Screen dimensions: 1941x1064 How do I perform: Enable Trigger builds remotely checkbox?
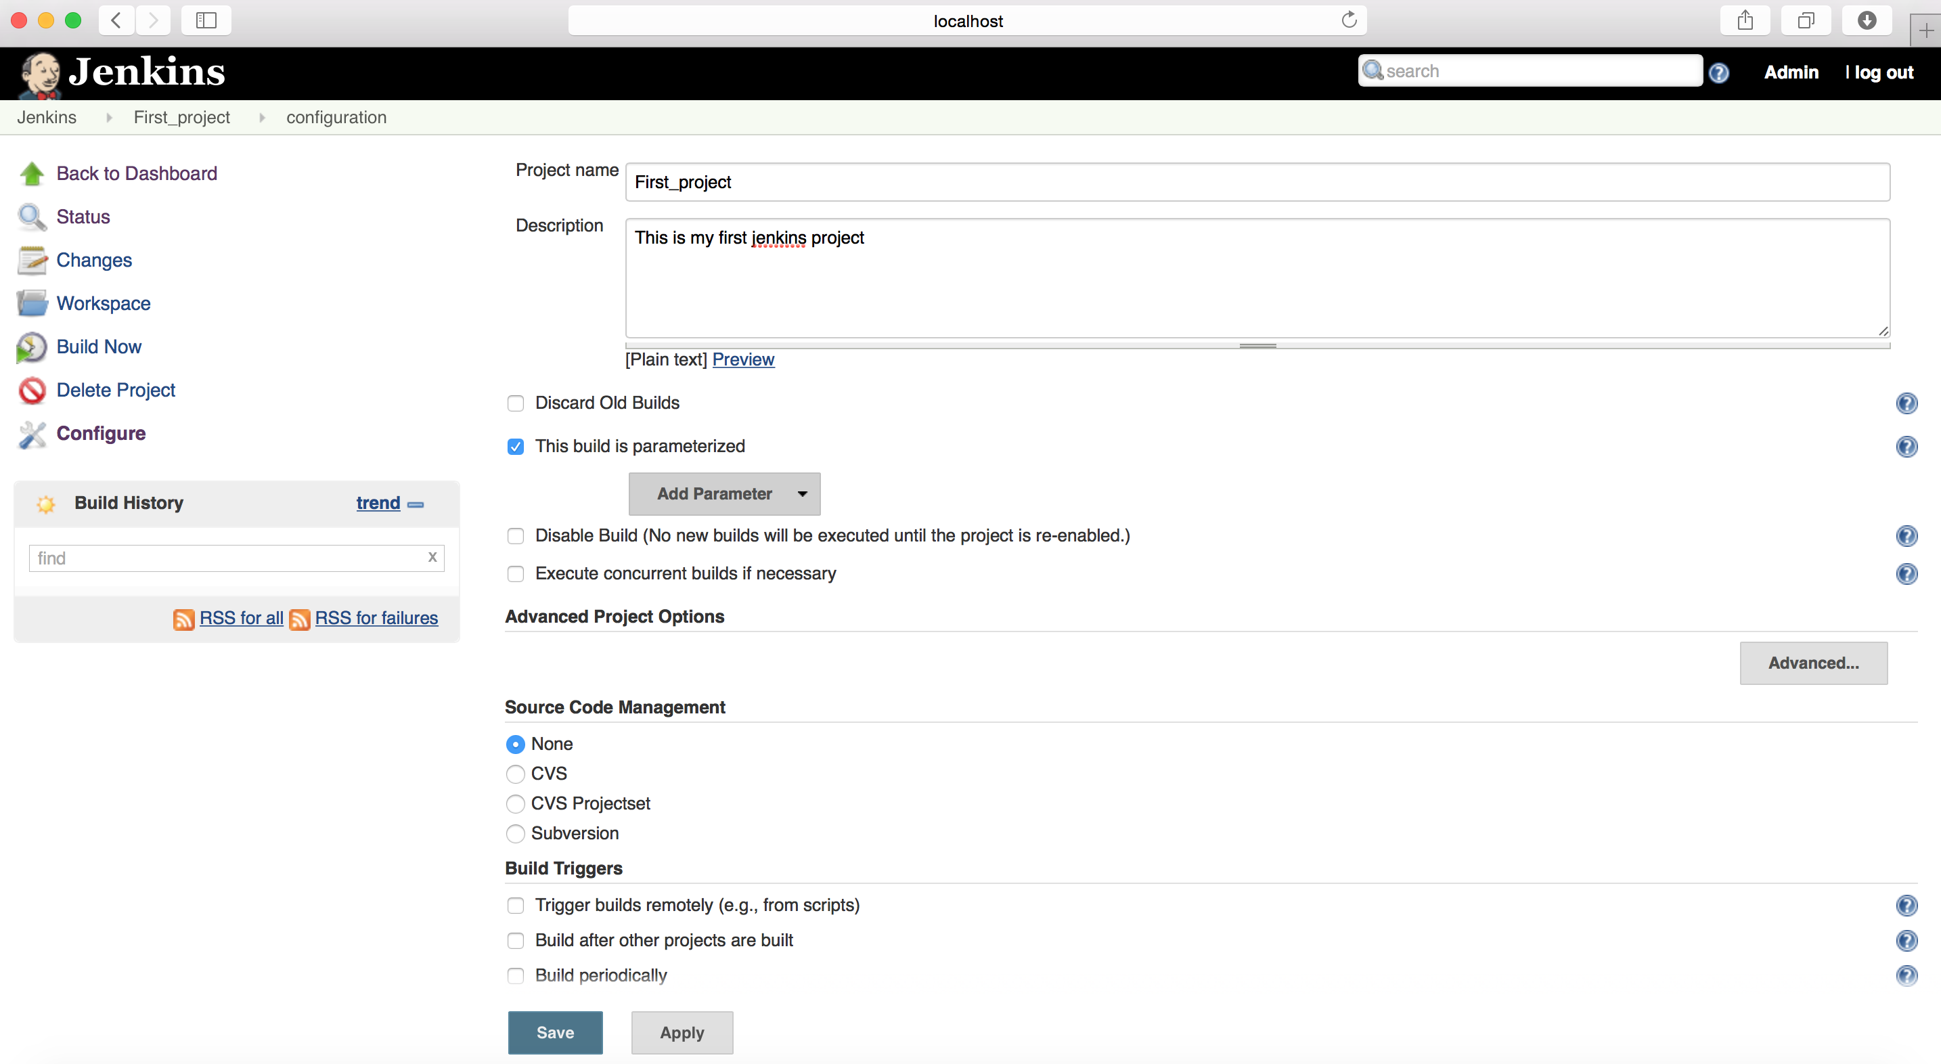516,905
